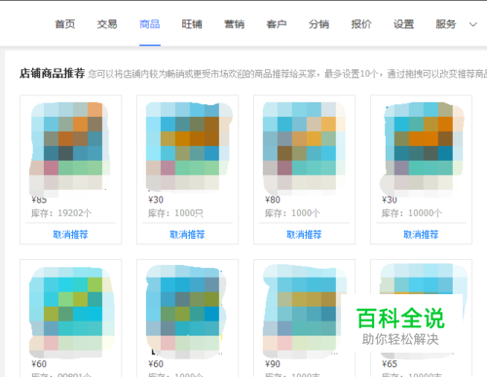Click the ¥80 price text
487x377 pixels.
coord(273,200)
